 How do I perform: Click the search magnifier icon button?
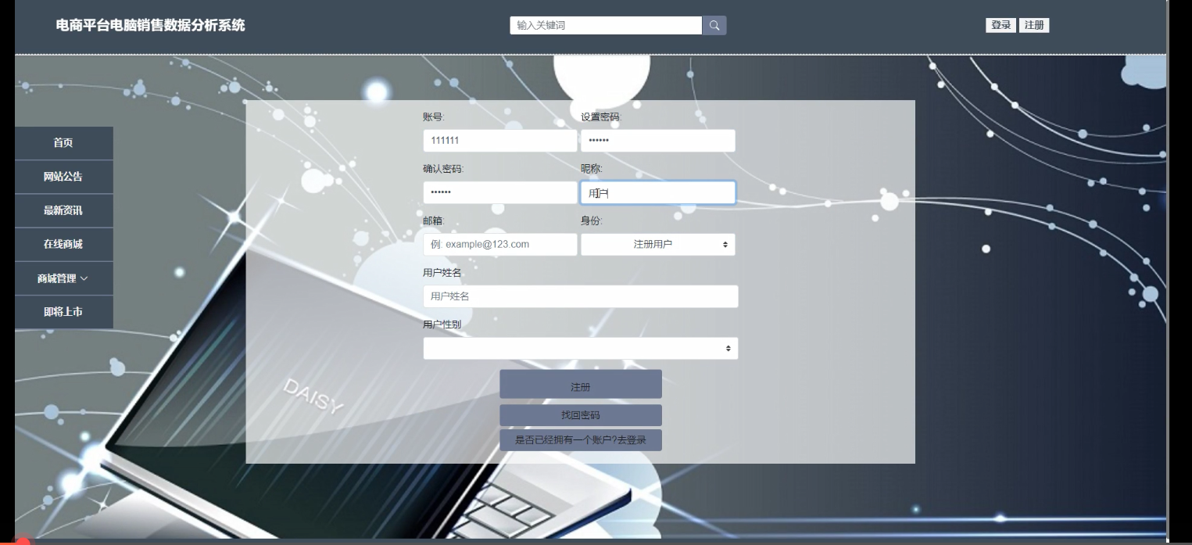(714, 25)
